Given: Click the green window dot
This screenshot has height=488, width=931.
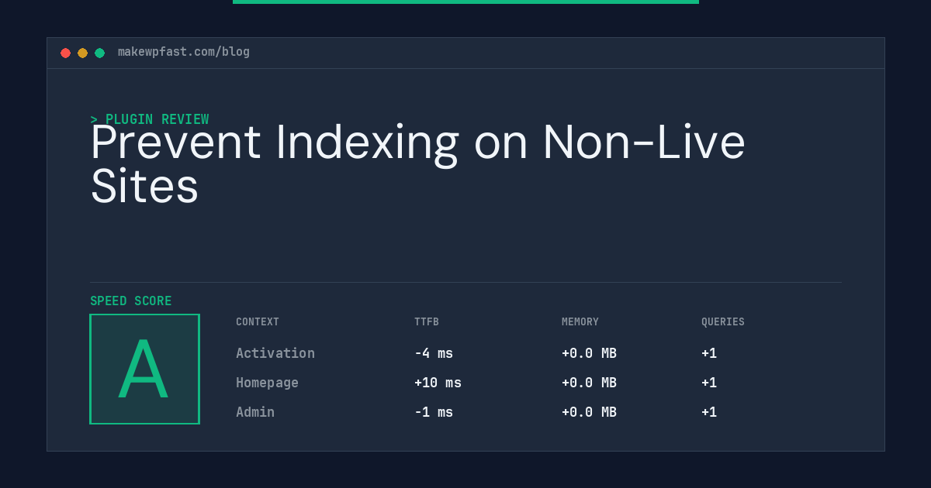Looking at the screenshot, I should click(x=99, y=53).
